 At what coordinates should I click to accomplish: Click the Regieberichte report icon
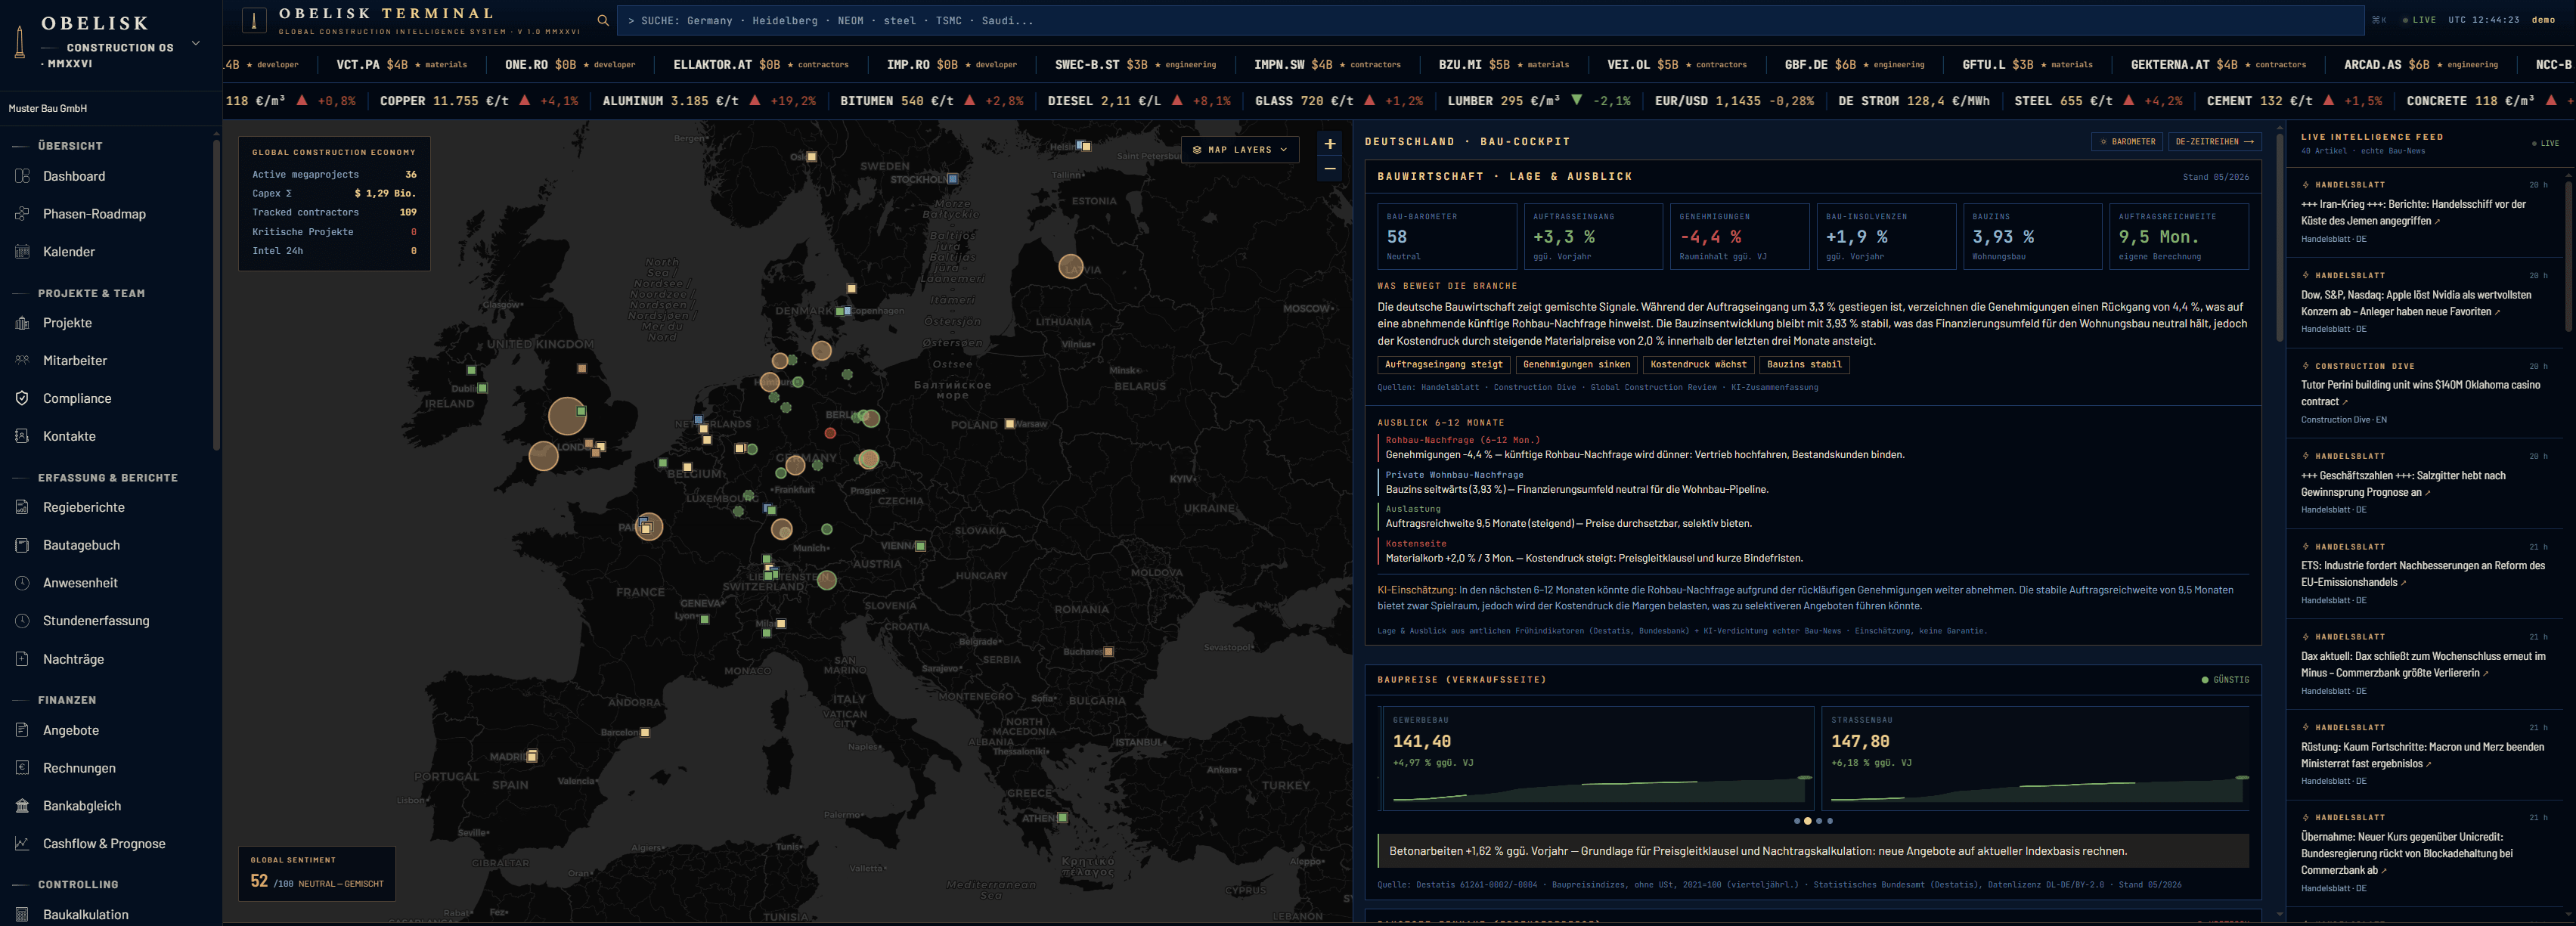point(22,507)
